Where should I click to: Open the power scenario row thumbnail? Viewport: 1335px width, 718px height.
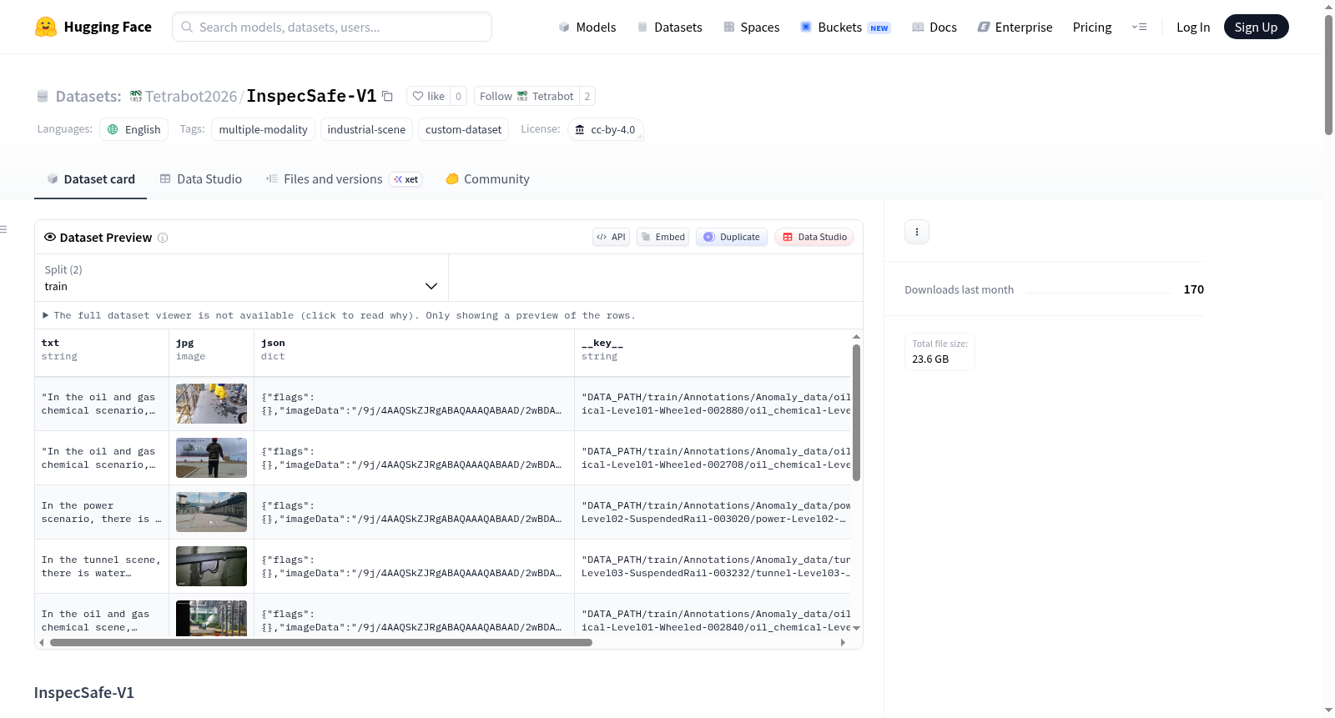(211, 512)
